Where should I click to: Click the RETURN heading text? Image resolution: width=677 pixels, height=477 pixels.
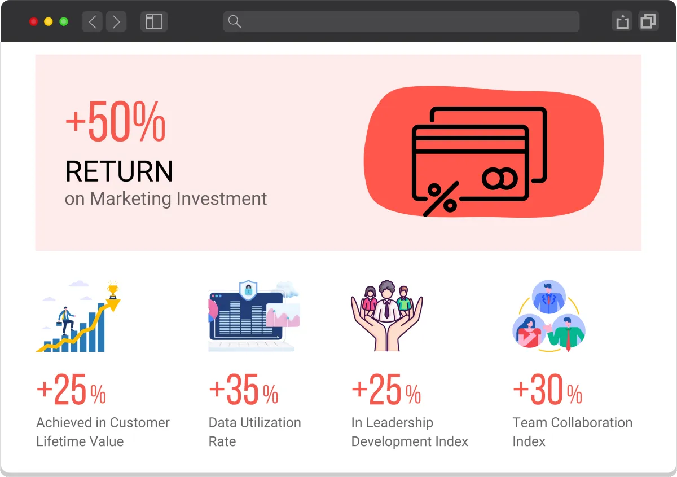tap(119, 171)
